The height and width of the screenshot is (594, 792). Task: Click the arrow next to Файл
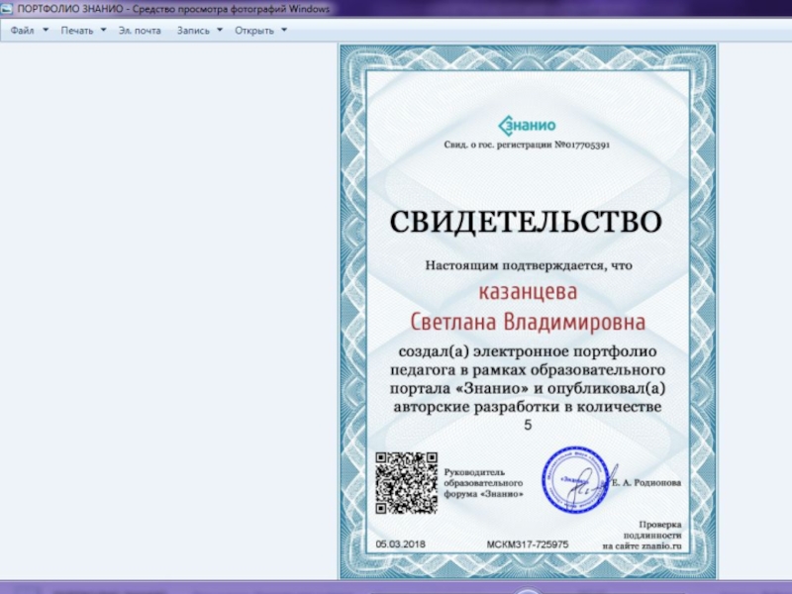(46, 30)
